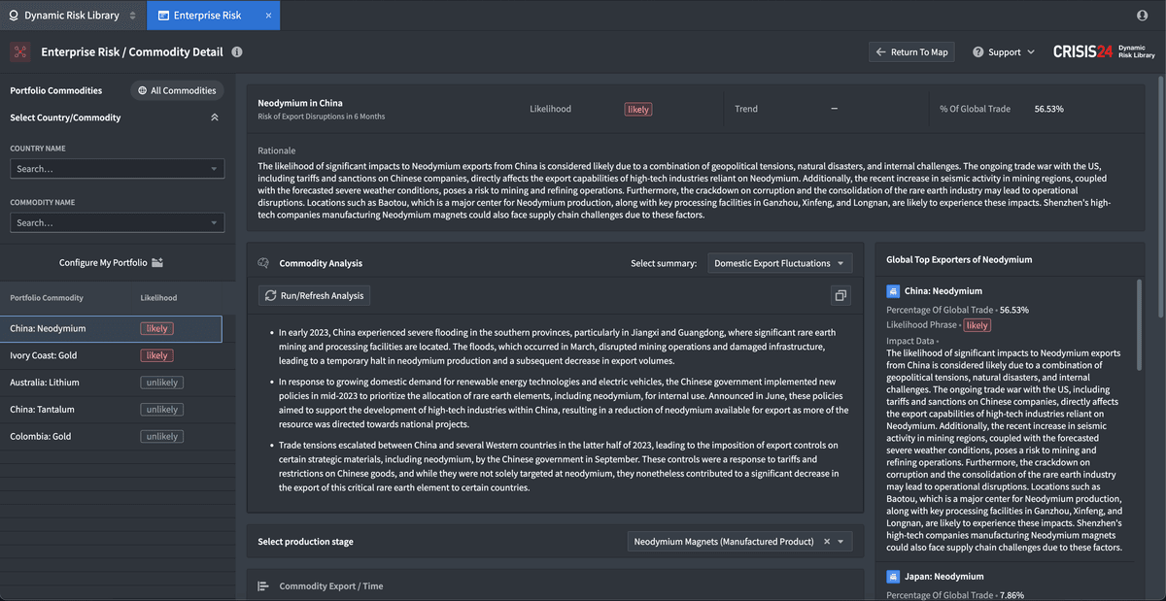
Task: Close the Enterprise Risk tab
Action: point(269,16)
